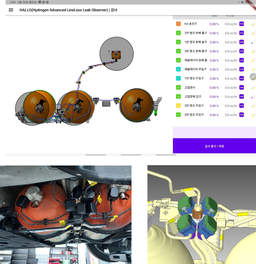This screenshot has height=264, width=256.
Task: Select the 1번 탱크 주입구 label
Action: click(194, 78)
